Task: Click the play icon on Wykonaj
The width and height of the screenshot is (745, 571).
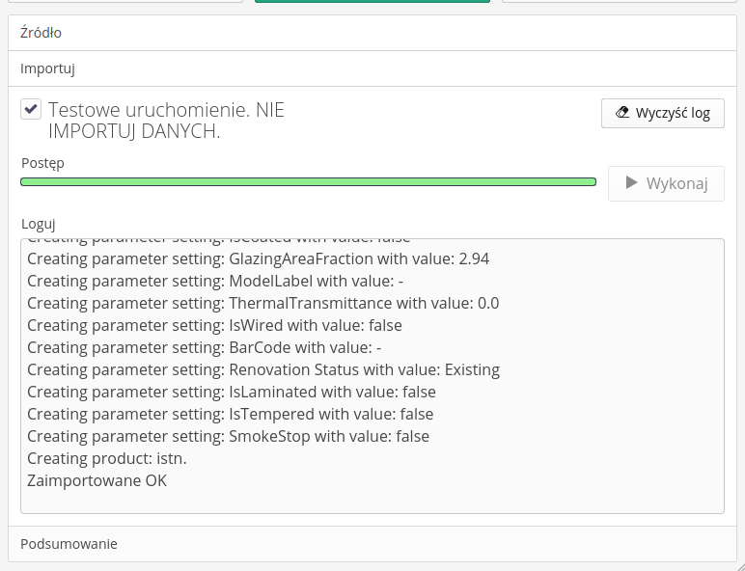Action: [x=631, y=183]
